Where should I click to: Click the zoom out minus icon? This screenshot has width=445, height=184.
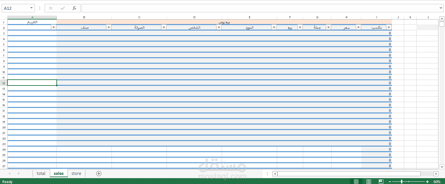(389, 181)
